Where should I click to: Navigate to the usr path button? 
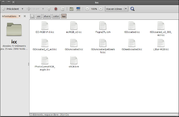(39, 16)
